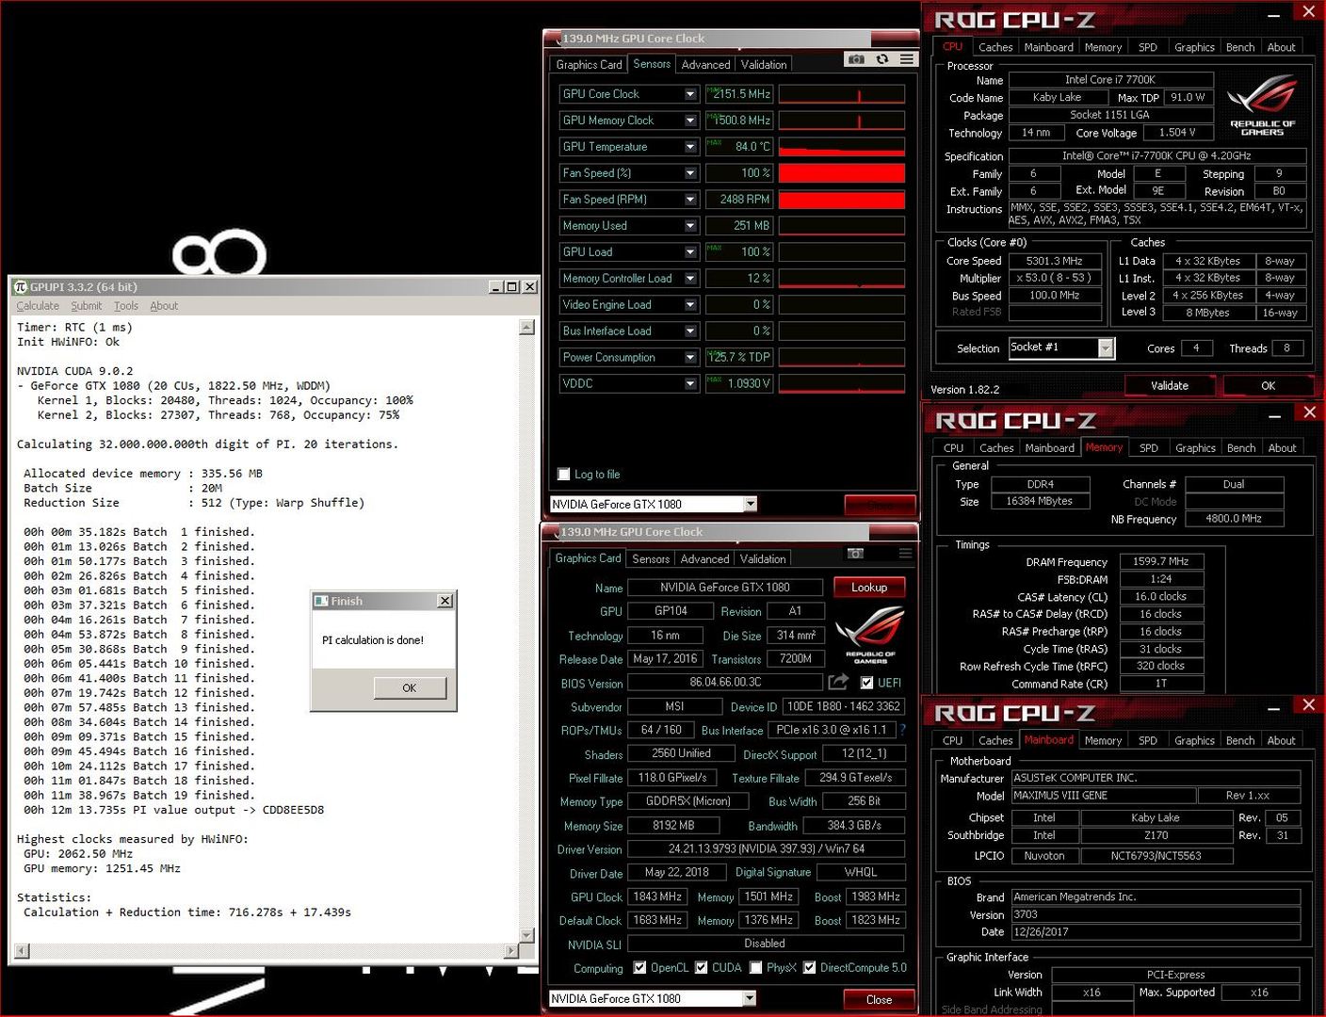Screen dimensions: 1326x1017
Task: Close the Finish dialog with its X
Action: (445, 601)
